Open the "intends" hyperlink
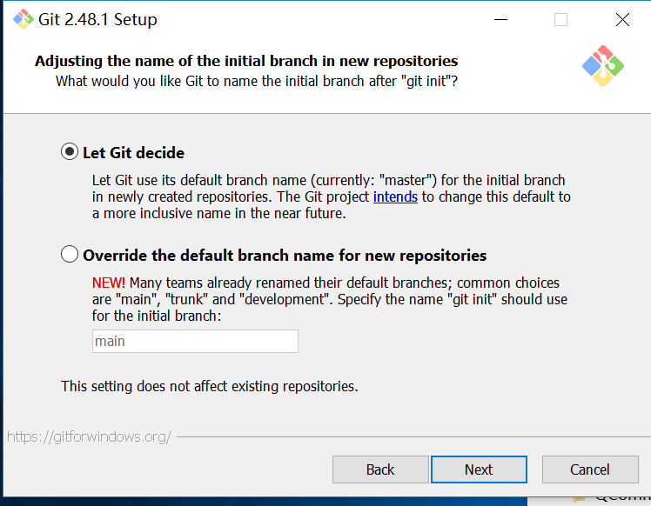Viewport: 651px width, 506px height. click(x=395, y=196)
